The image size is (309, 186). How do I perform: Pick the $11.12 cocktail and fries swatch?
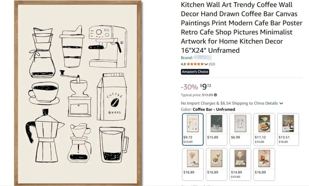click(264, 129)
